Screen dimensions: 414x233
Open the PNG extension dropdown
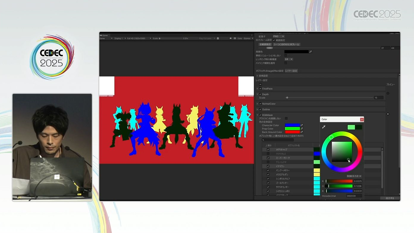coord(279,36)
